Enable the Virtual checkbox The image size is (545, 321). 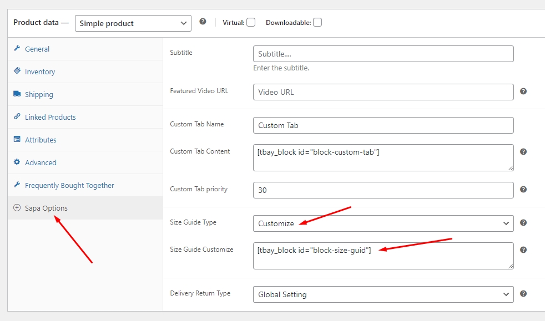(x=251, y=23)
